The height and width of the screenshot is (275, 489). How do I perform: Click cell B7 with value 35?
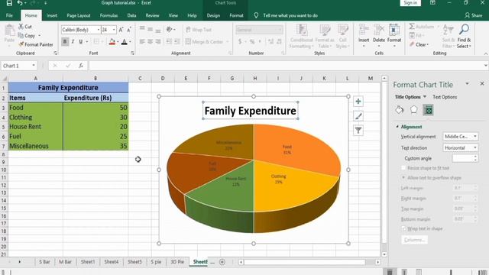pyautogui.click(x=96, y=146)
